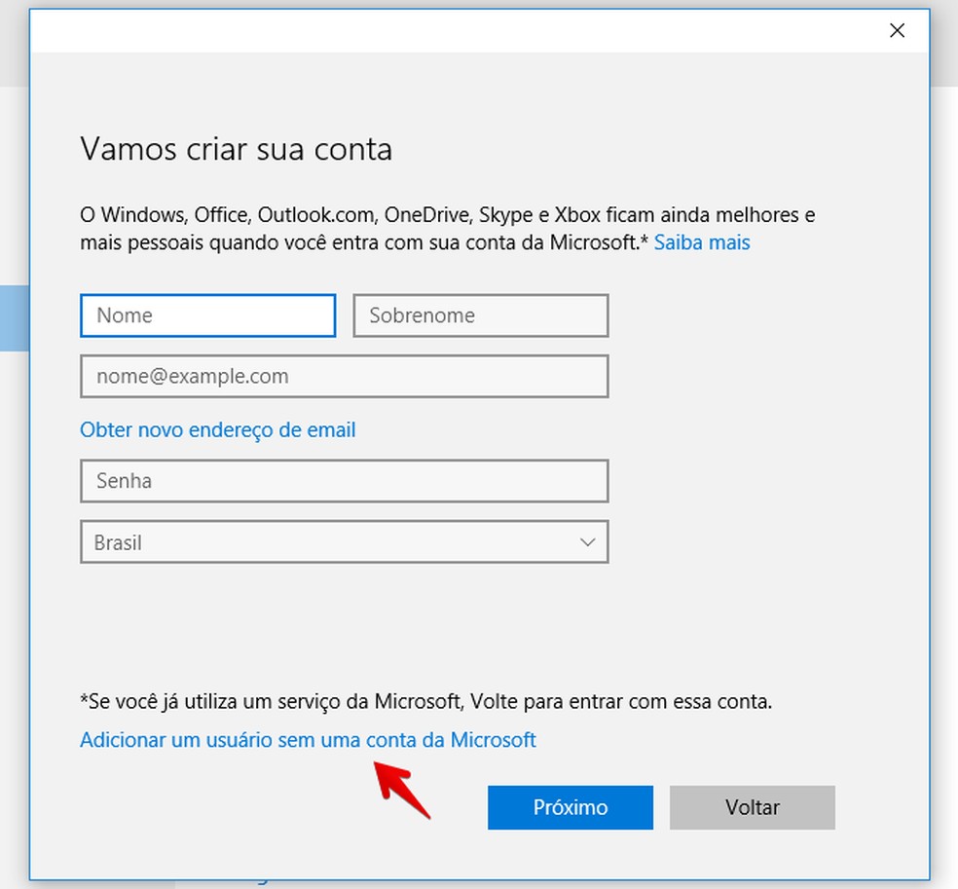Viewport: 958px width, 889px height.
Task: Select the Sobrenome text field
Action: pyautogui.click(x=480, y=315)
